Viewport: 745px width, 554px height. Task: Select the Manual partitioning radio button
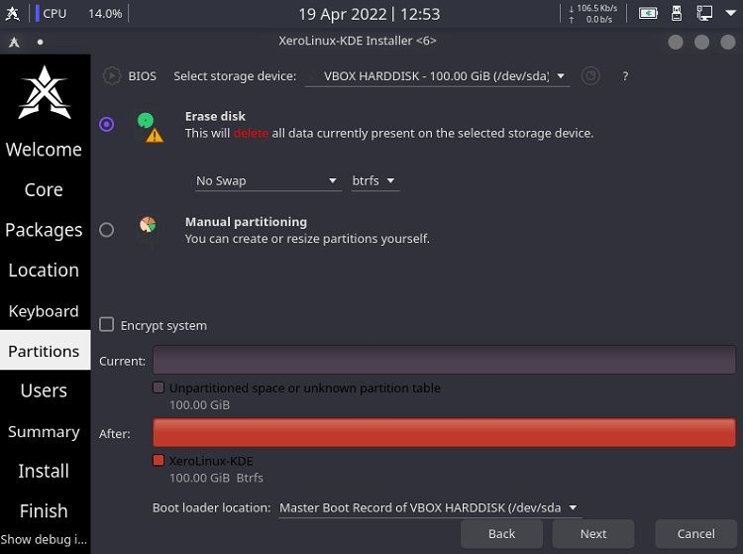tap(106, 230)
